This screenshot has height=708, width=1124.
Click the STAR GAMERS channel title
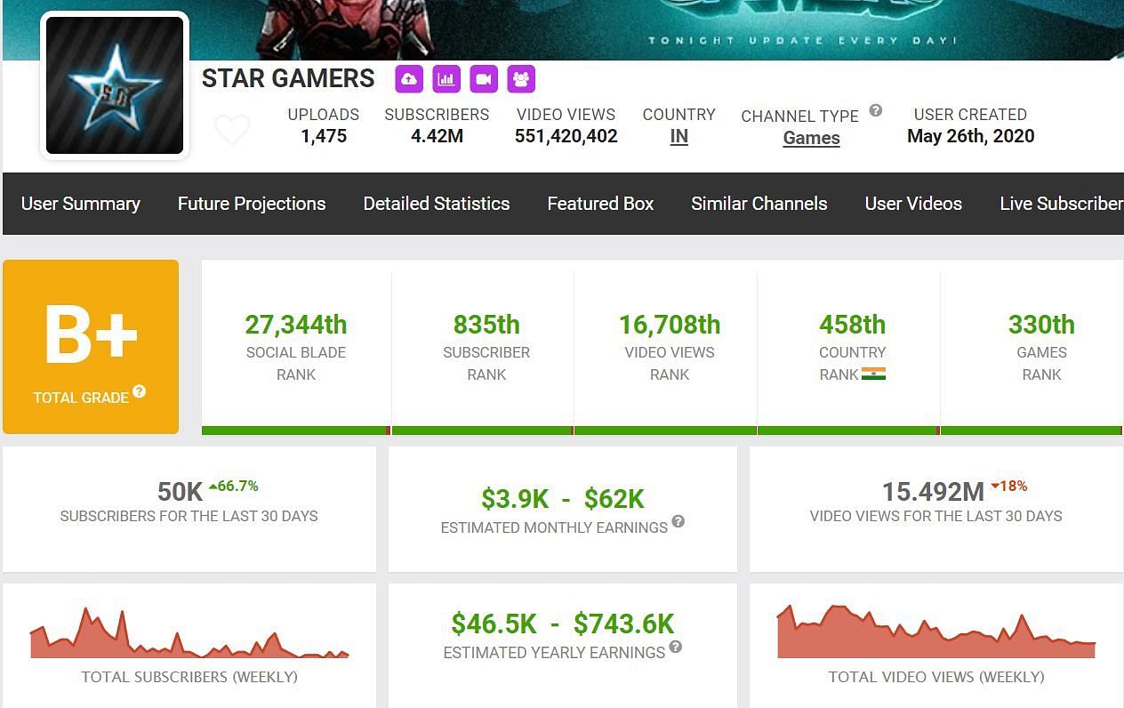288,78
